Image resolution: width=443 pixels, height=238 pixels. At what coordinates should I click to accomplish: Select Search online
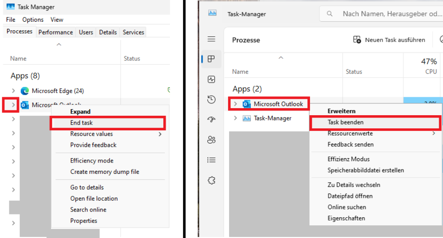(88, 210)
